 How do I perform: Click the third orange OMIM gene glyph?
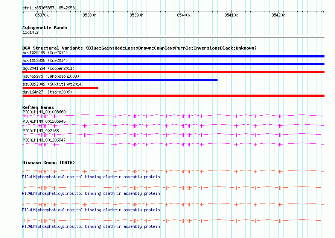tap(173, 204)
